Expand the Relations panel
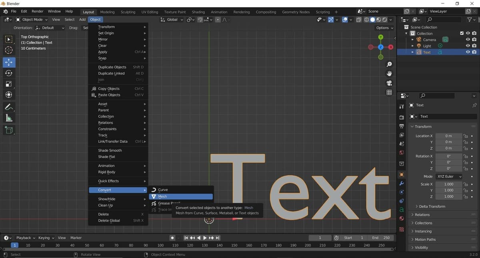Image resolution: width=480 pixels, height=258 pixels. 422,215
